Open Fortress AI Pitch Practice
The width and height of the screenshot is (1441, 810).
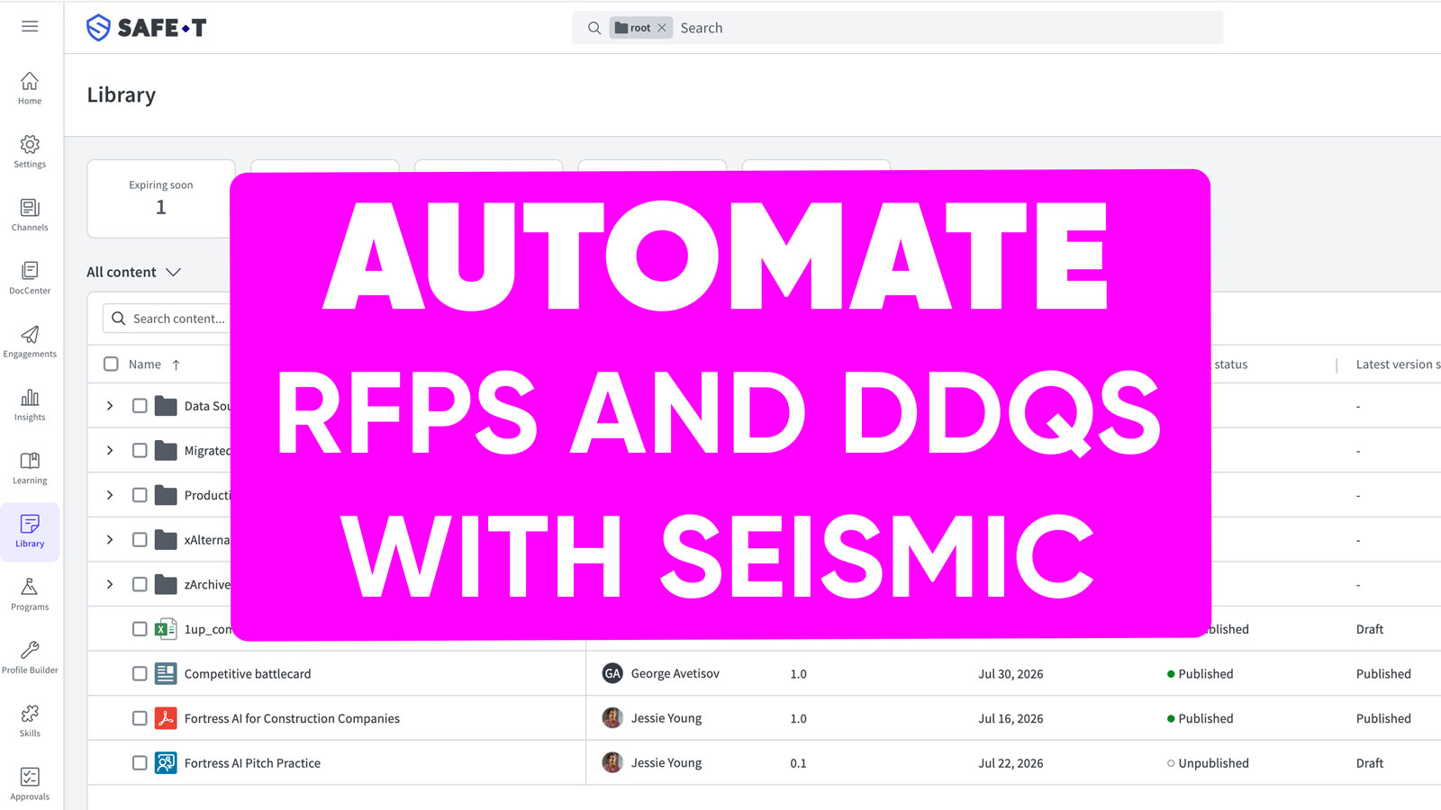coord(252,763)
